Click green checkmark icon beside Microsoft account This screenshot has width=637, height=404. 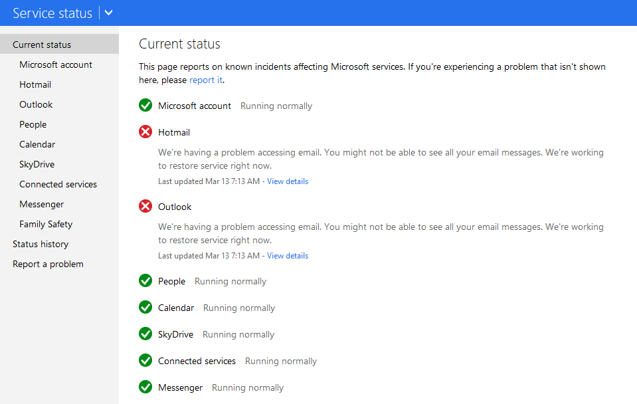click(x=145, y=105)
